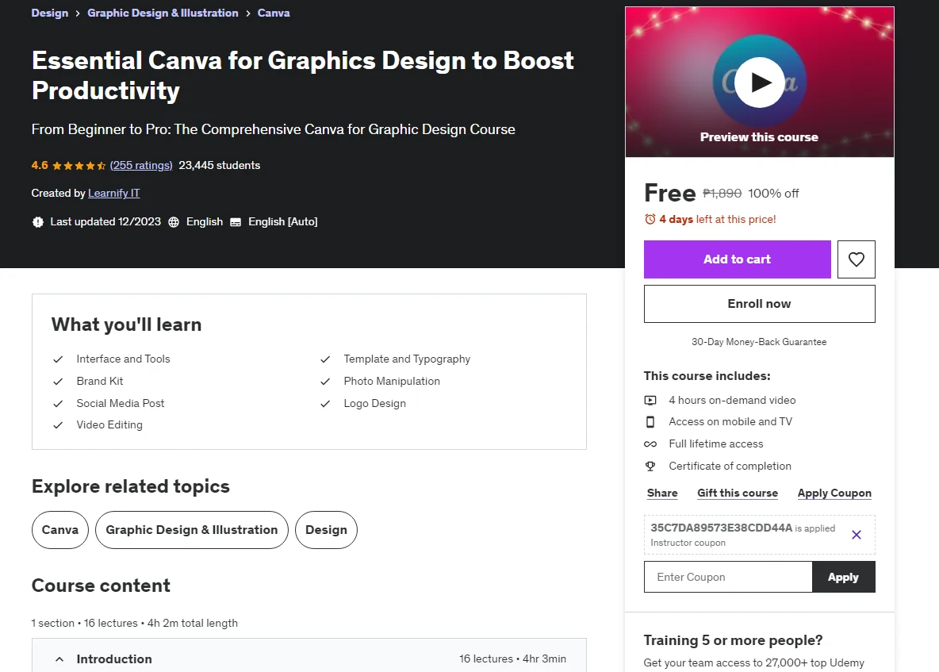Click checkmark beside Logo Design
This screenshot has width=939, height=672.
pos(325,404)
